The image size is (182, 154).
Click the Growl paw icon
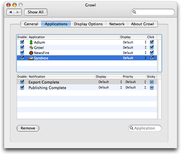(x=31, y=48)
